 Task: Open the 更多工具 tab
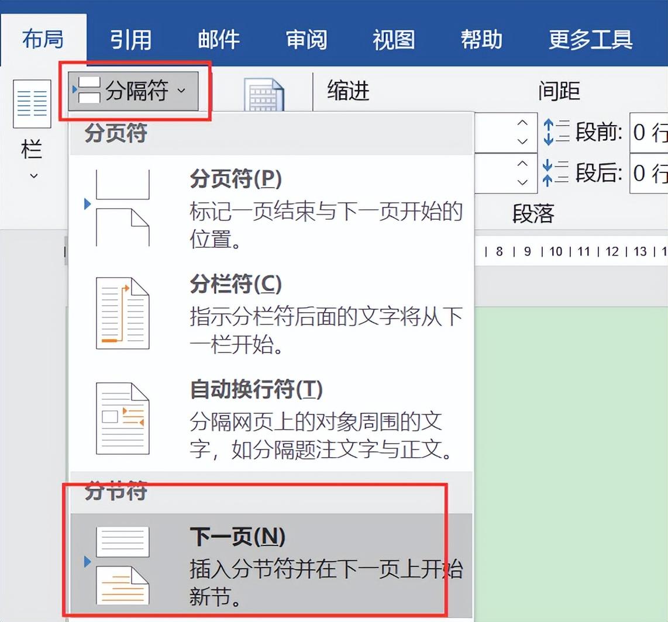590,40
